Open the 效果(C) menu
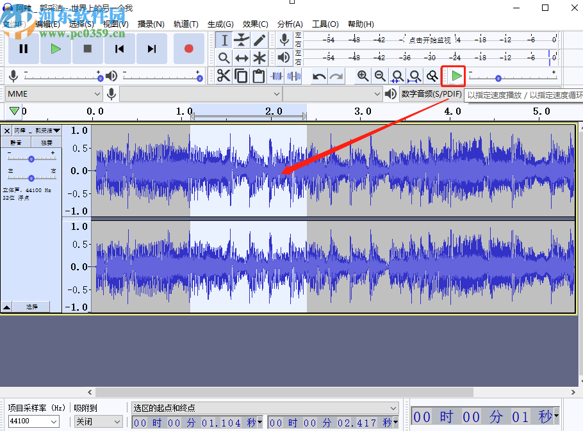Image resolution: width=583 pixels, height=431 pixels. pyautogui.click(x=254, y=24)
